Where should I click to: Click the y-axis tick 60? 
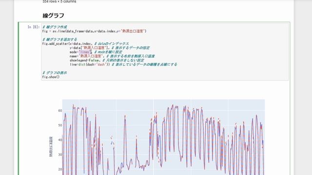pyautogui.click(x=60, y=111)
